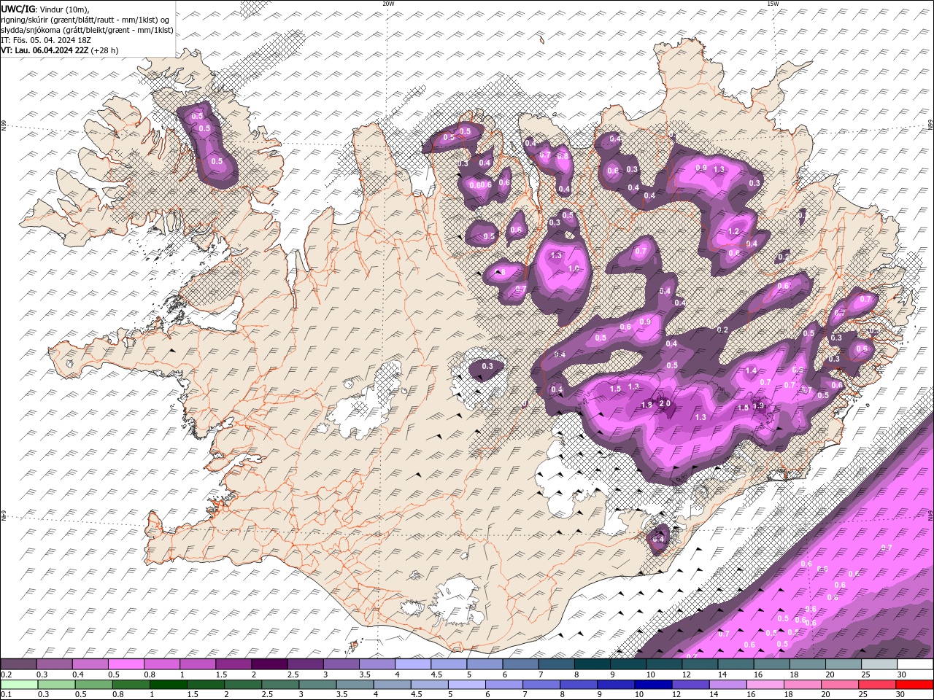This screenshot has width=934, height=700.
Task: Click the snow legend swatch starting at 12
Action: click(699, 664)
